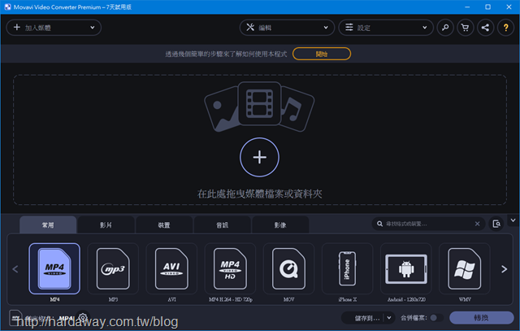The height and width of the screenshot is (331, 520).
Task: Click the 開始 tutorial start button
Action: [322, 54]
